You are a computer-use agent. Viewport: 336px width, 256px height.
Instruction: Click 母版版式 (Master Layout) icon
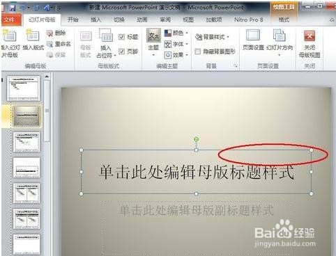click(x=86, y=44)
